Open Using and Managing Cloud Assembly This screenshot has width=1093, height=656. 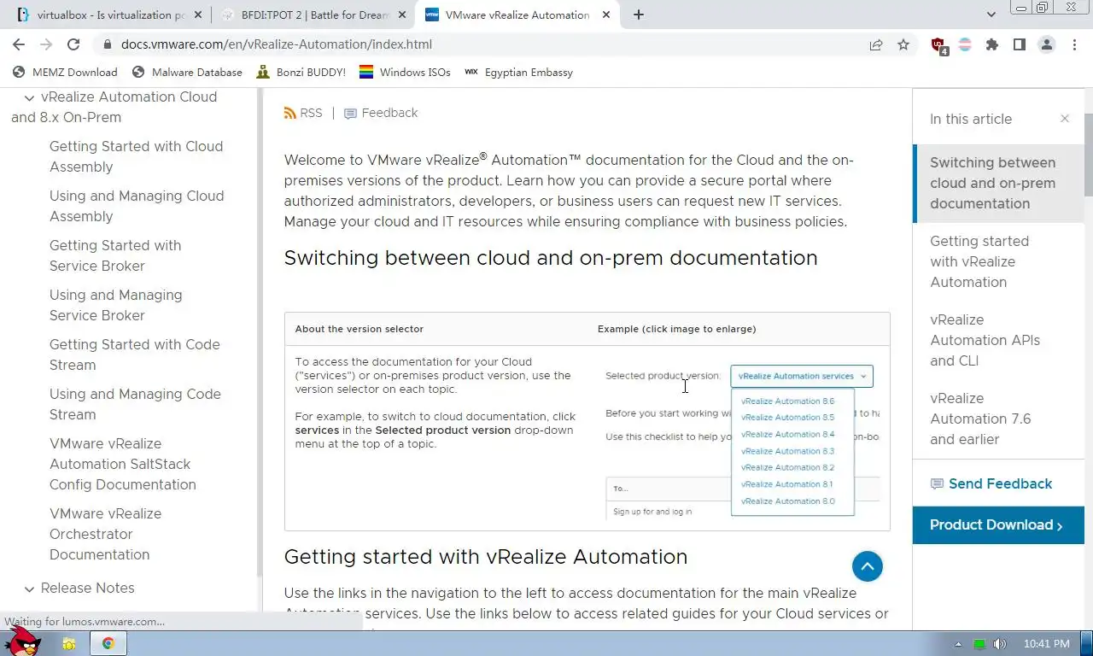[x=137, y=206]
